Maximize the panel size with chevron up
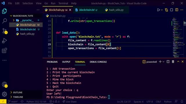This screenshot has width=186, height=104. 178,62
